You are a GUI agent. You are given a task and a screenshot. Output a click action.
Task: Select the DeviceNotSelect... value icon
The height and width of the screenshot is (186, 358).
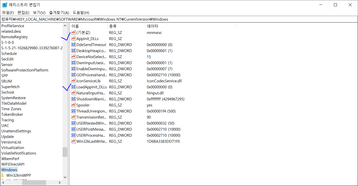[x=73, y=57]
